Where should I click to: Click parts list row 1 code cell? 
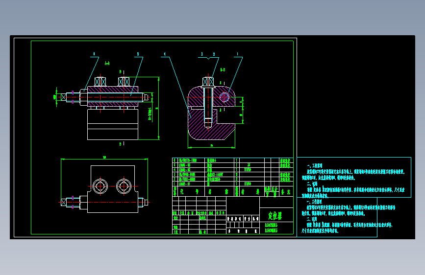click(191, 184)
